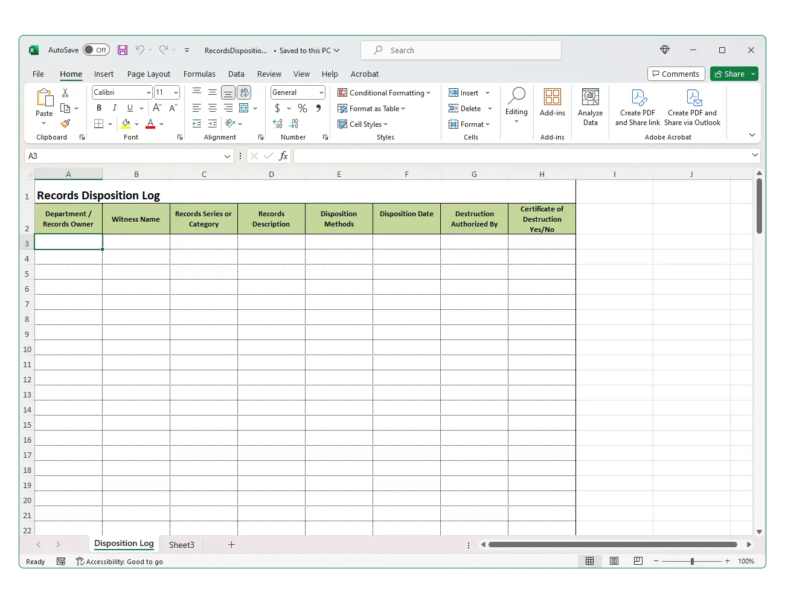This screenshot has height=604, width=785.
Task: Click the zoom slider handle
Action: (692, 561)
